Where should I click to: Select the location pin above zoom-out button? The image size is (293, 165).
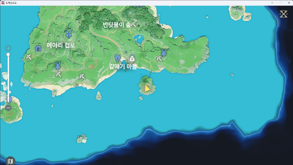9,99
